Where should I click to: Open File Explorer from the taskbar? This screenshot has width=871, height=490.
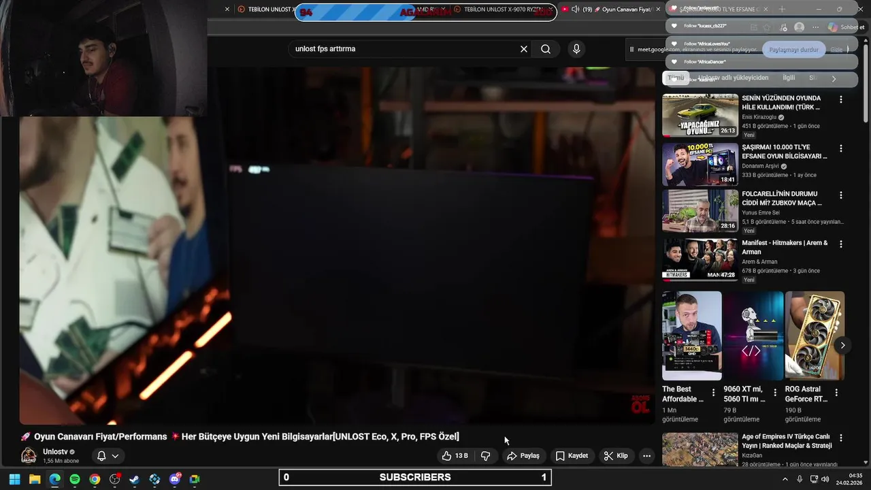35,479
